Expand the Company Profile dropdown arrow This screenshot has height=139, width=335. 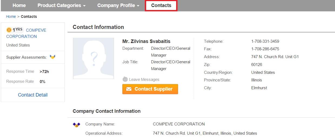[x=138, y=6]
